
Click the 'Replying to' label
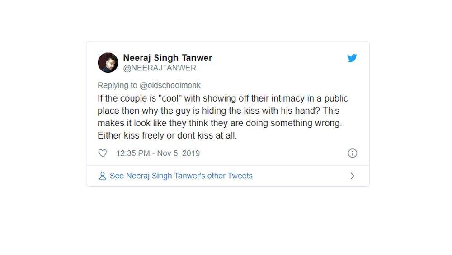118,85
